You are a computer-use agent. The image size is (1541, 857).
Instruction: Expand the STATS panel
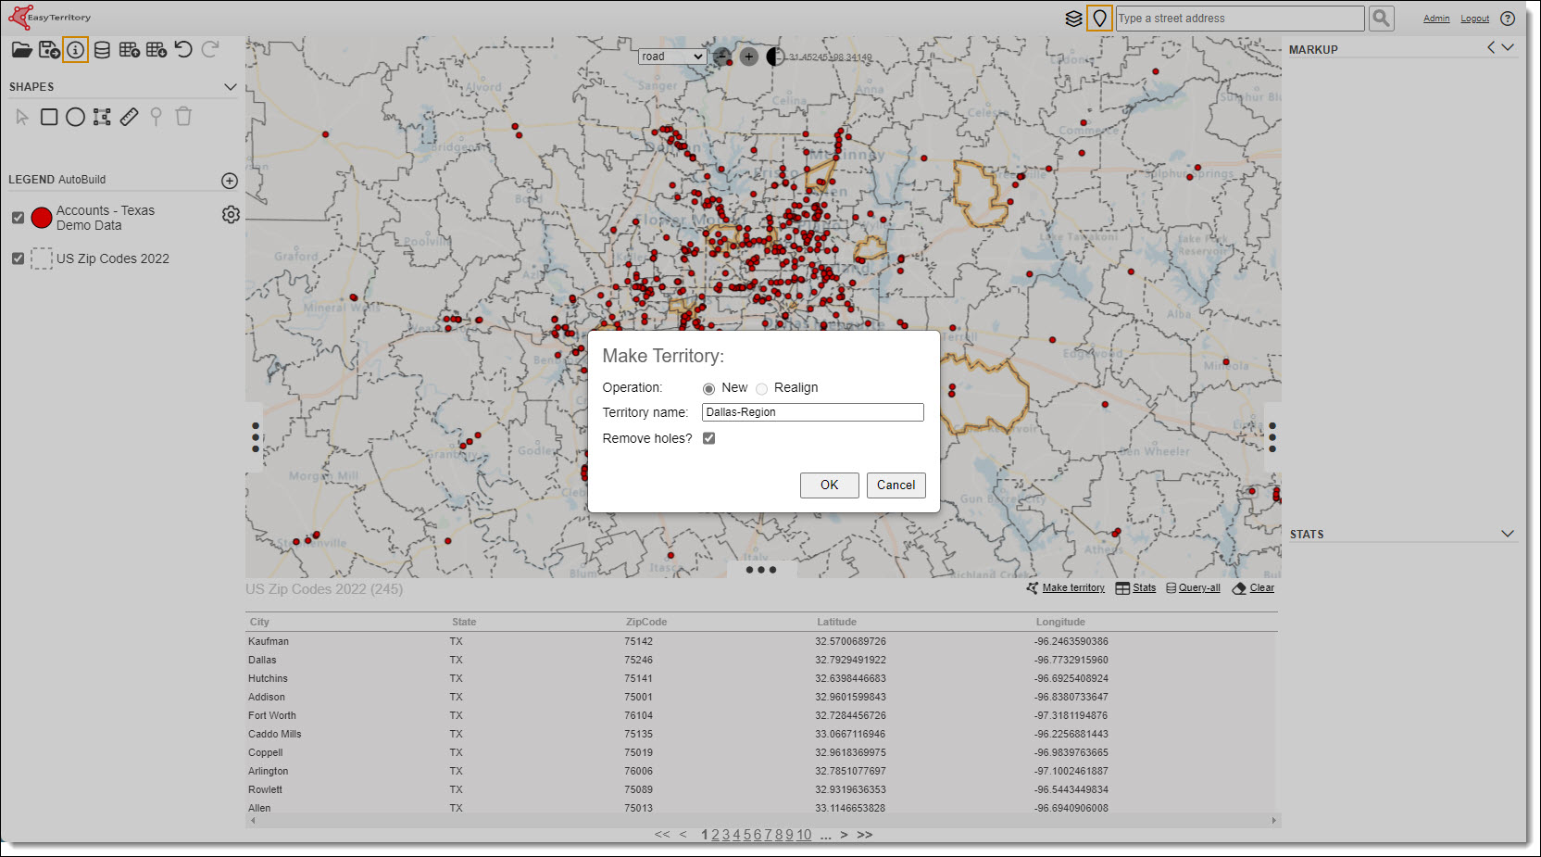point(1508,534)
